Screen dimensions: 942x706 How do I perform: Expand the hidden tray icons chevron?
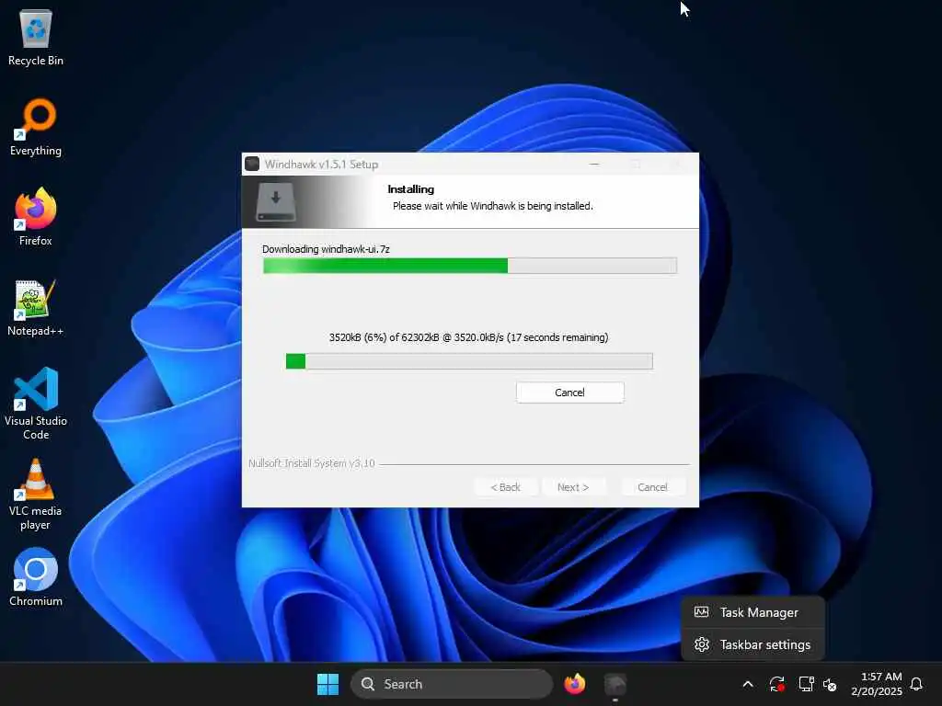pos(748,684)
